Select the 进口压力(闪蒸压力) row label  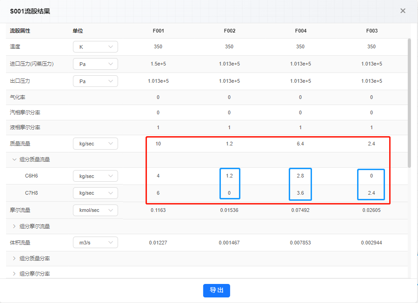tap(32, 64)
